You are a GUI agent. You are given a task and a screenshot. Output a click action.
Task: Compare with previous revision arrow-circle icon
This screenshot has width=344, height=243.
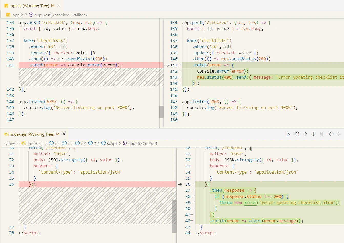[x=330, y=134]
